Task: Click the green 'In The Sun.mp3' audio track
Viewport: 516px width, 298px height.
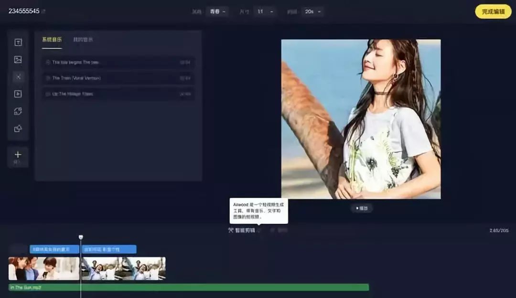Action: 189,287
